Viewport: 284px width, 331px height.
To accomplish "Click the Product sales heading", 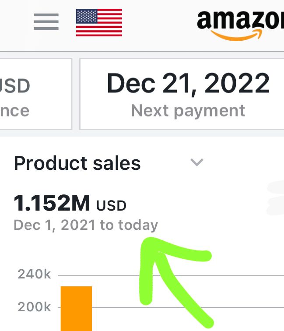I will click(77, 163).
